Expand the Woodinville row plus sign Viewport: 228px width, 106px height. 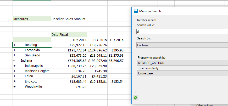14,87
